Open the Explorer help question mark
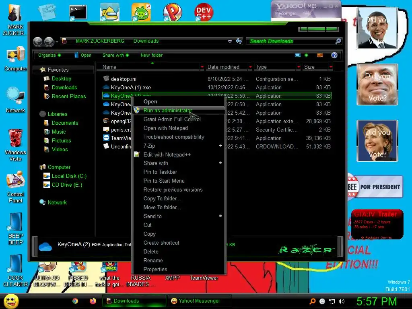 (x=334, y=55)
